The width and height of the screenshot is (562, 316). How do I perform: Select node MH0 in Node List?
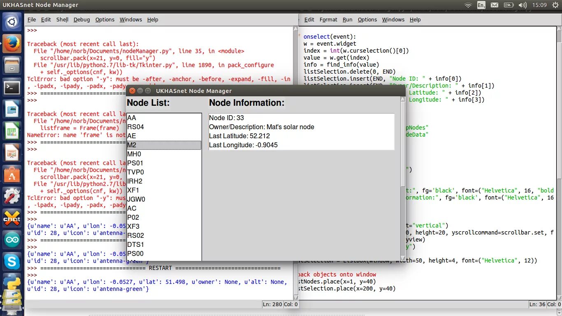(164, 154)
